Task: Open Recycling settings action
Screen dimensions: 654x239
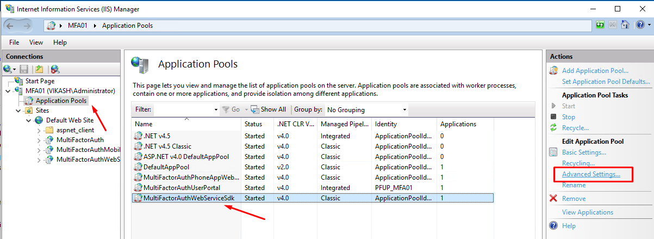Action: click(x=578, y=163)
